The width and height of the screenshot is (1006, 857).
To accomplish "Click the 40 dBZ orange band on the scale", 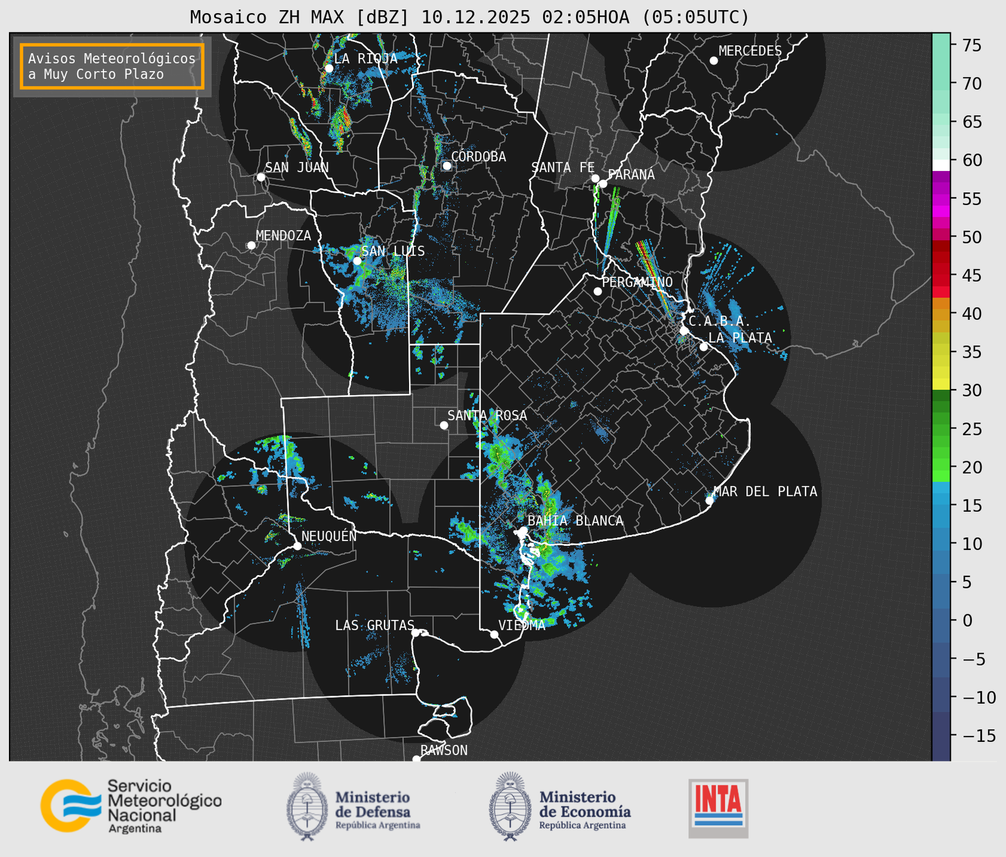I will (941, 314).
